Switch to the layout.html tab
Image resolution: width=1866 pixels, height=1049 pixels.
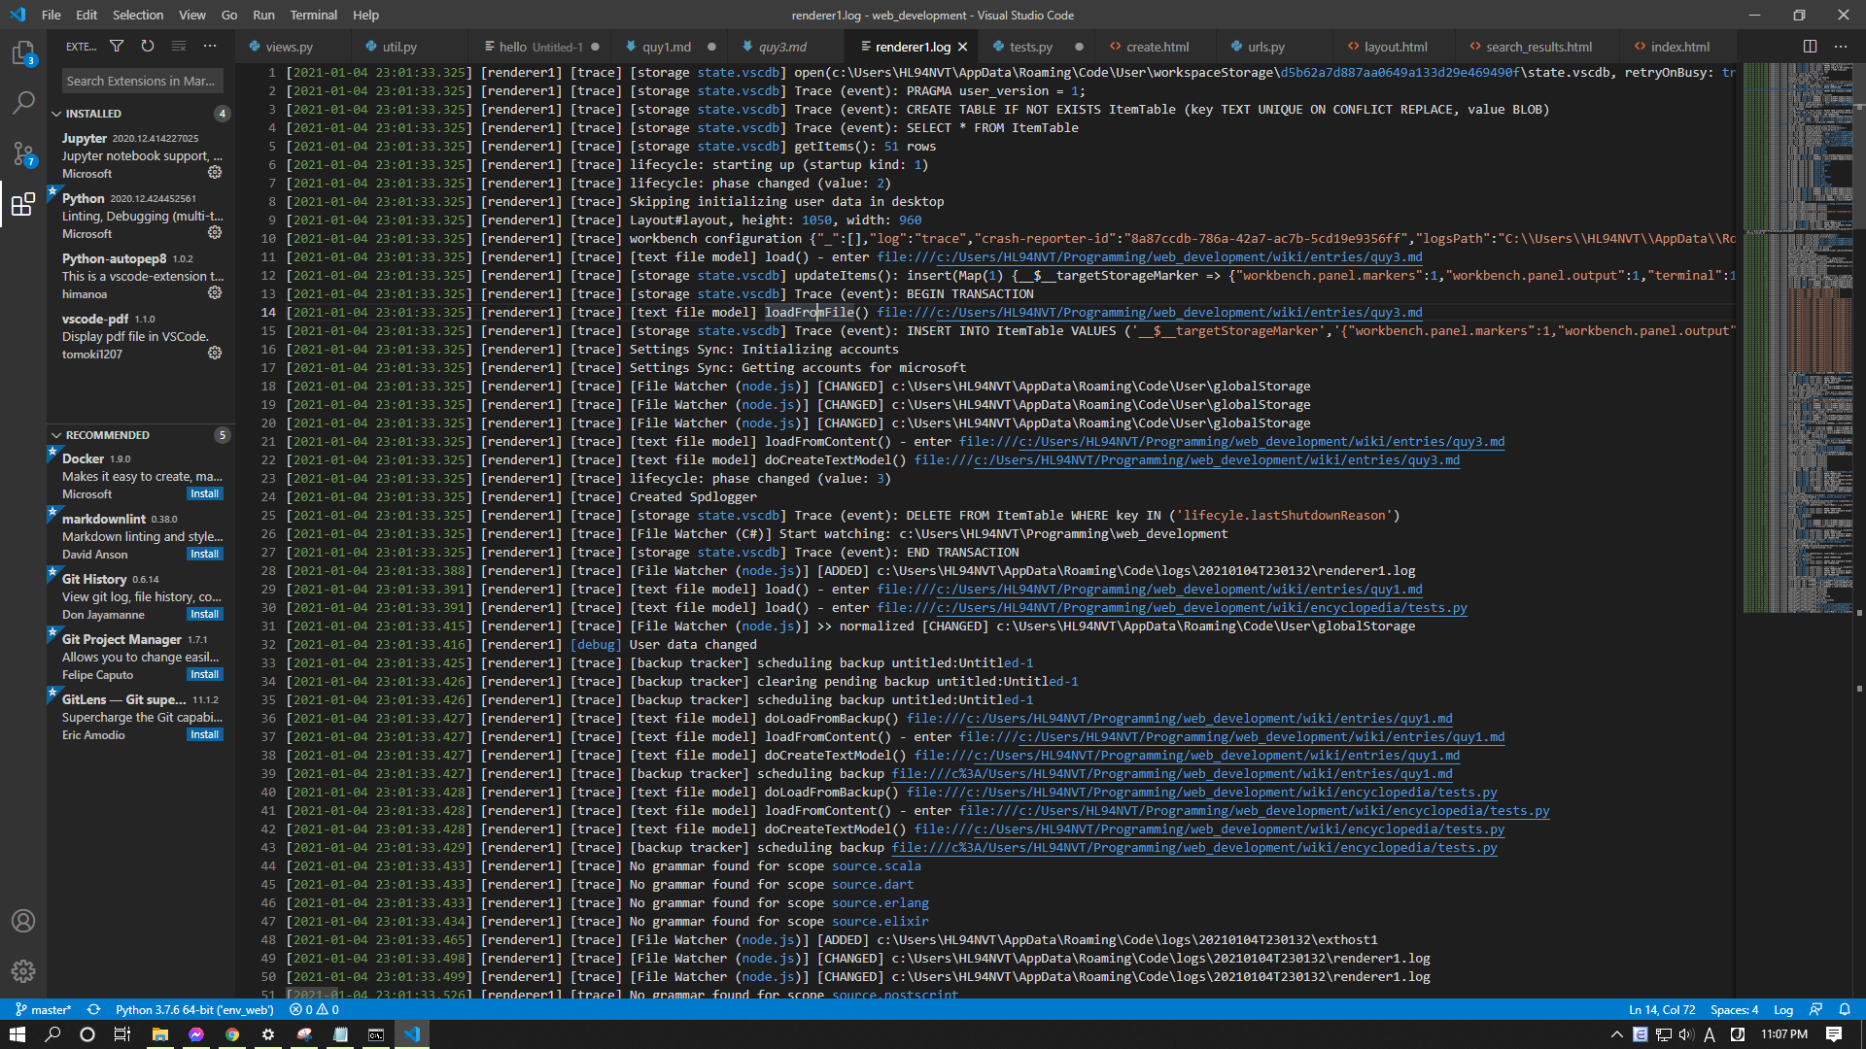(1395, 47)
